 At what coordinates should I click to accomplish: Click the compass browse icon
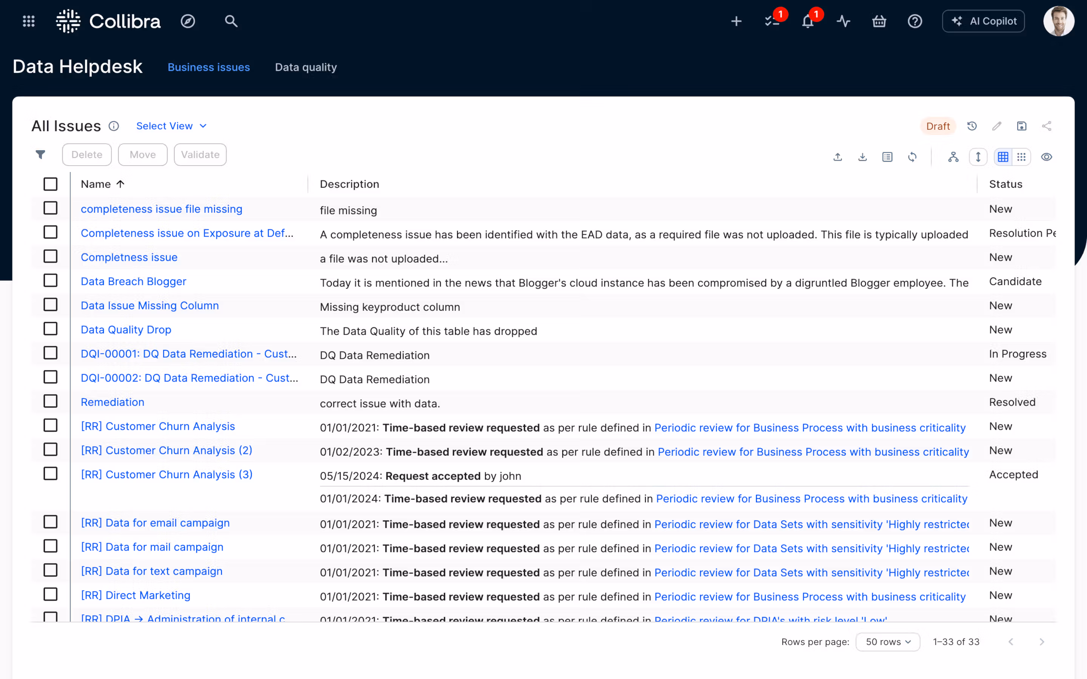(x=188, y=21)
